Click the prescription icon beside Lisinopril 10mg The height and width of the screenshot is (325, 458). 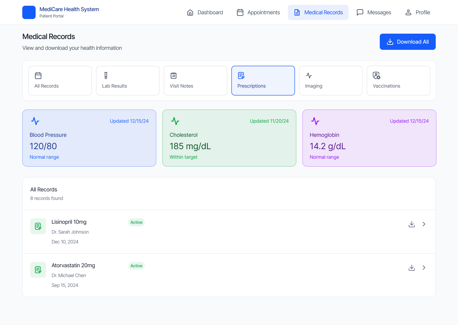[38, 226]
